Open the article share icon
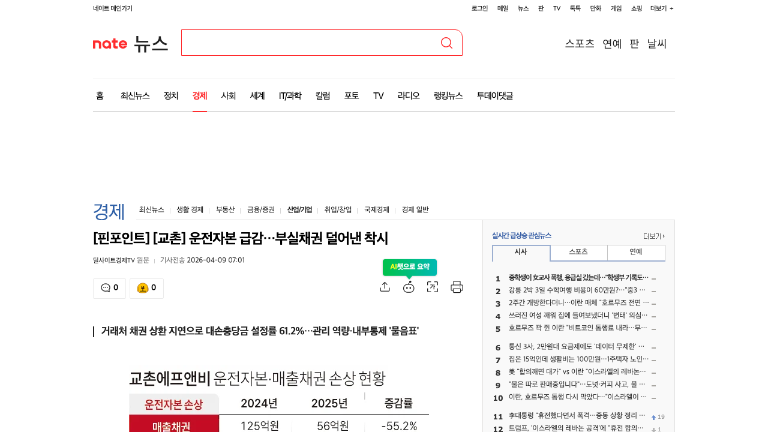This screenshot has width=768, height=432. click(x=385, y=287)
